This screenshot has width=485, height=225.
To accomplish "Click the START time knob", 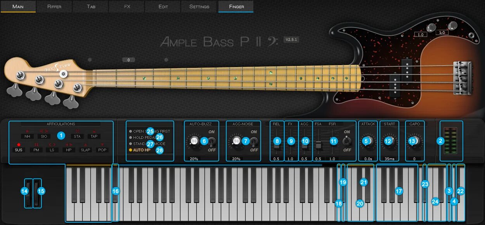I will tap(390, 142).
